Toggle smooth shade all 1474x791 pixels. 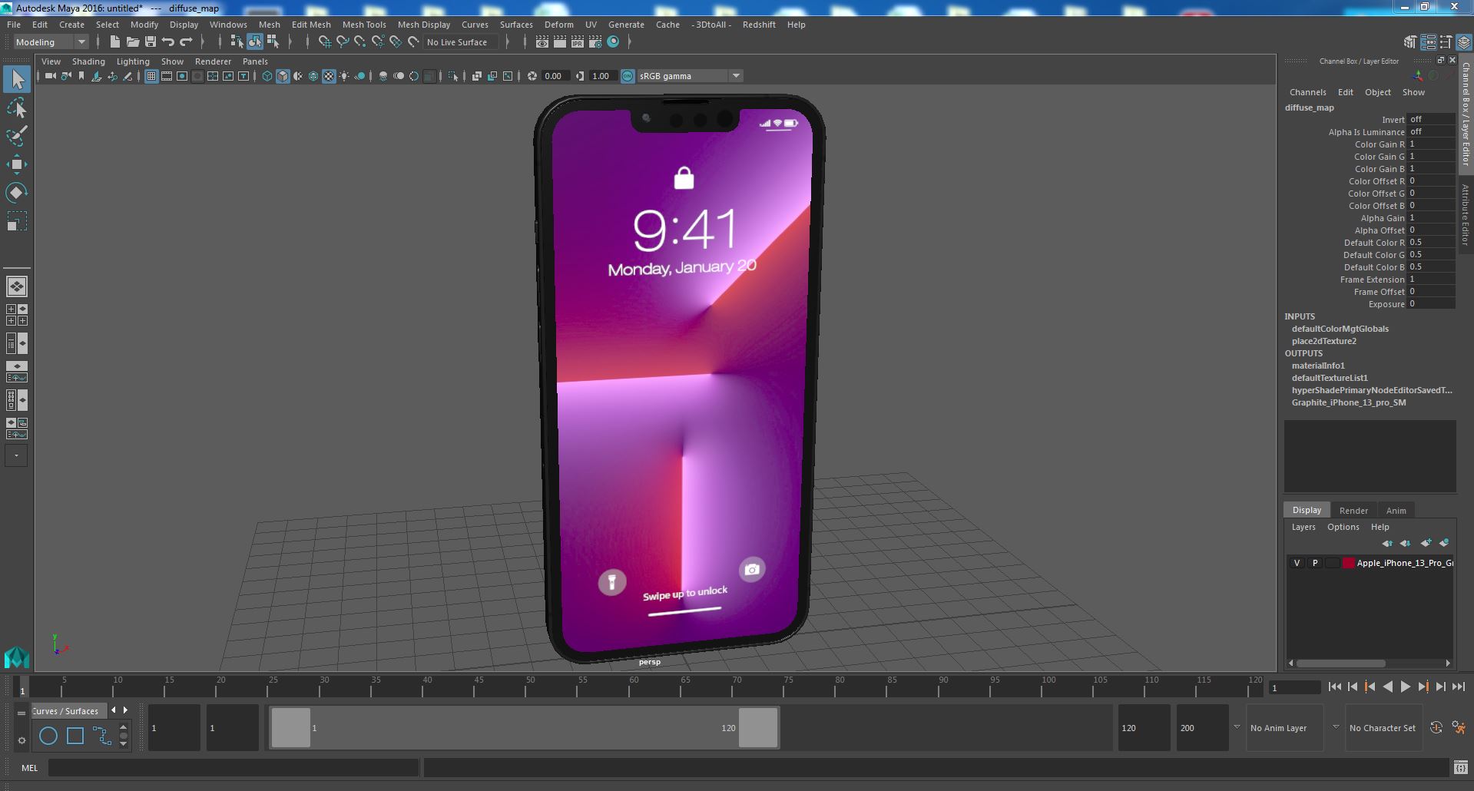(283, 76)
